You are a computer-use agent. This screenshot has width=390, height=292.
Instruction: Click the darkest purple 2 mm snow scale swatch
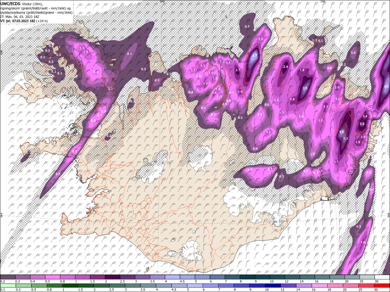pyautogui.click(x=112, y=277)
